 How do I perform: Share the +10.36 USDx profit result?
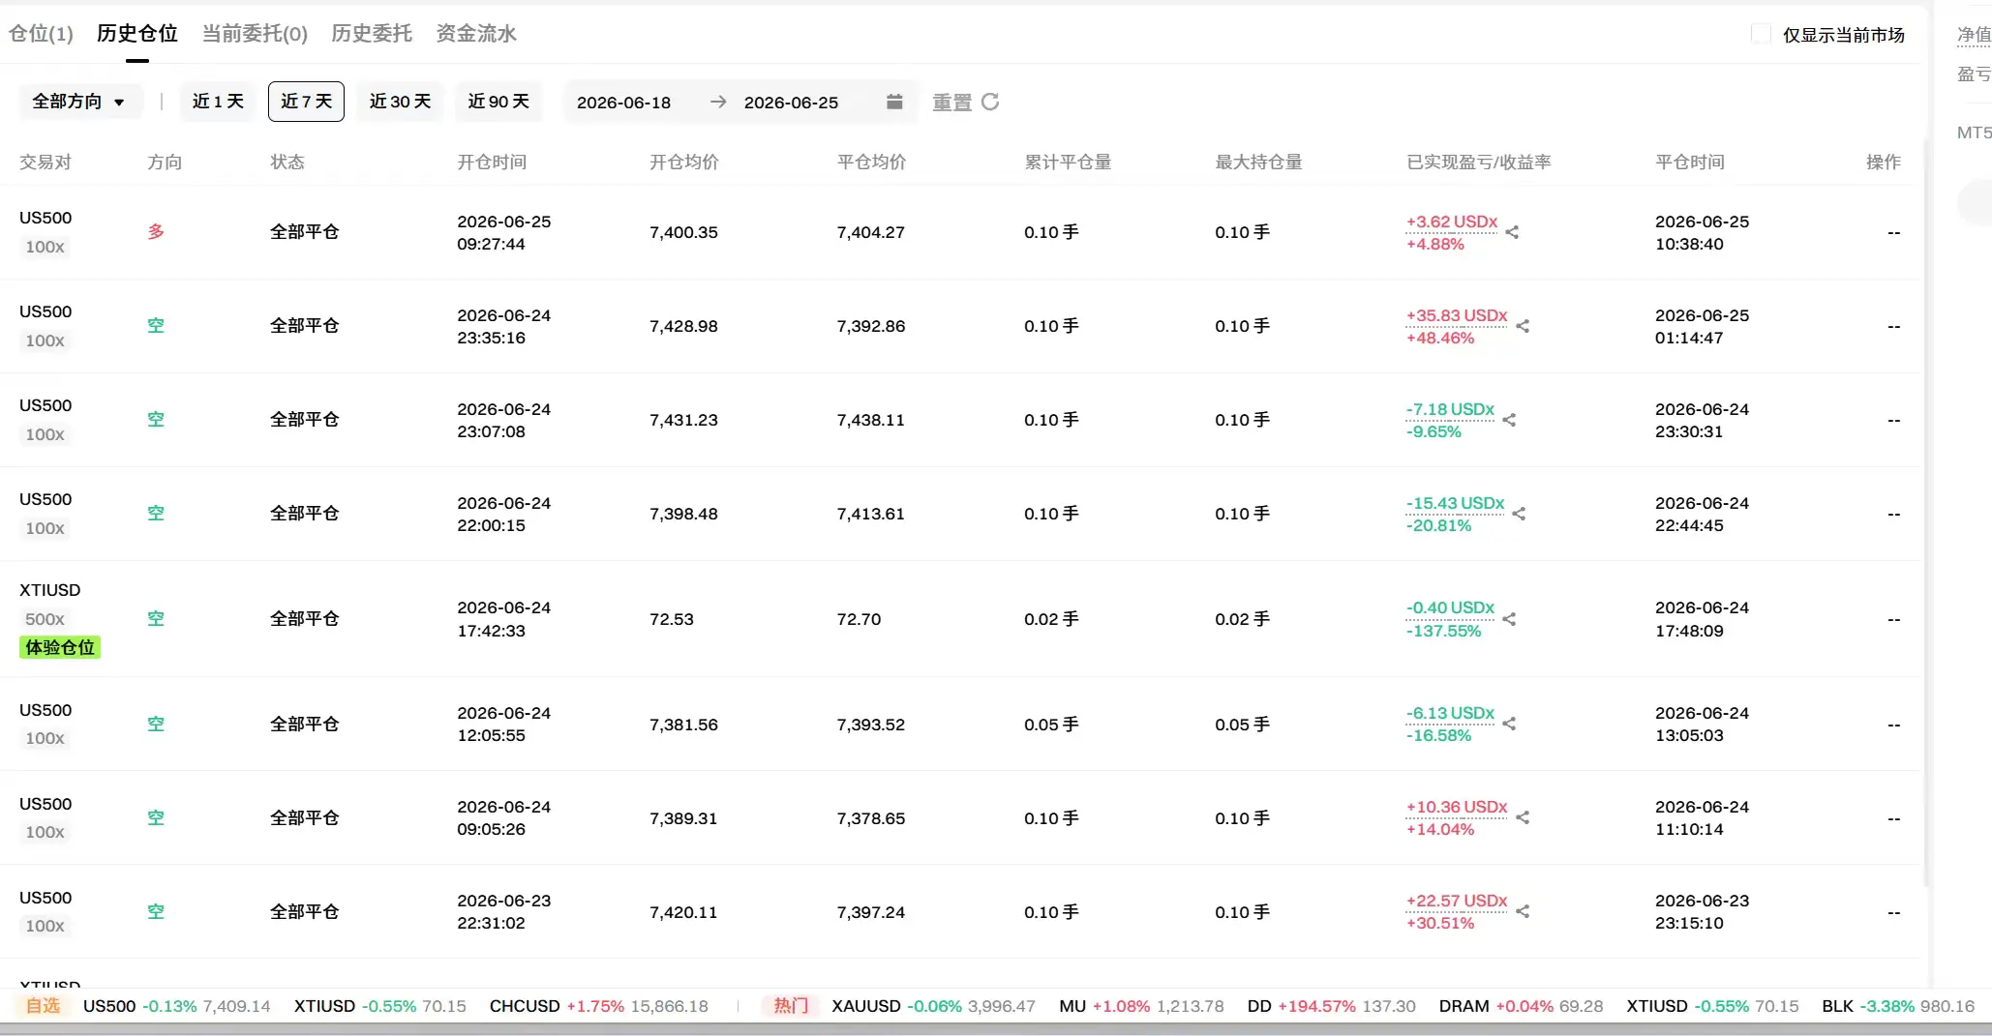[x=1523, y=817]
